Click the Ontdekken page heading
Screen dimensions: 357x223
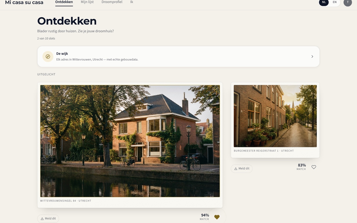[x=67, y=21]
